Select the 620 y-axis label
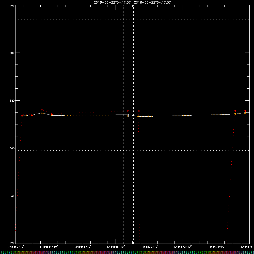 (12, 6)
